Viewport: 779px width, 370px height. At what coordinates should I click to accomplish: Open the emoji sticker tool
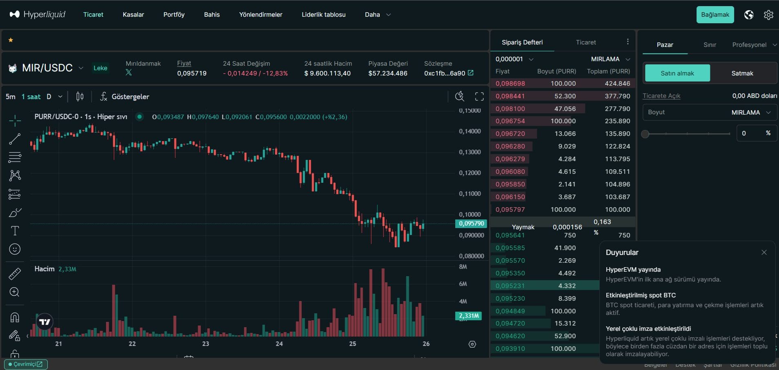point(15,249)
